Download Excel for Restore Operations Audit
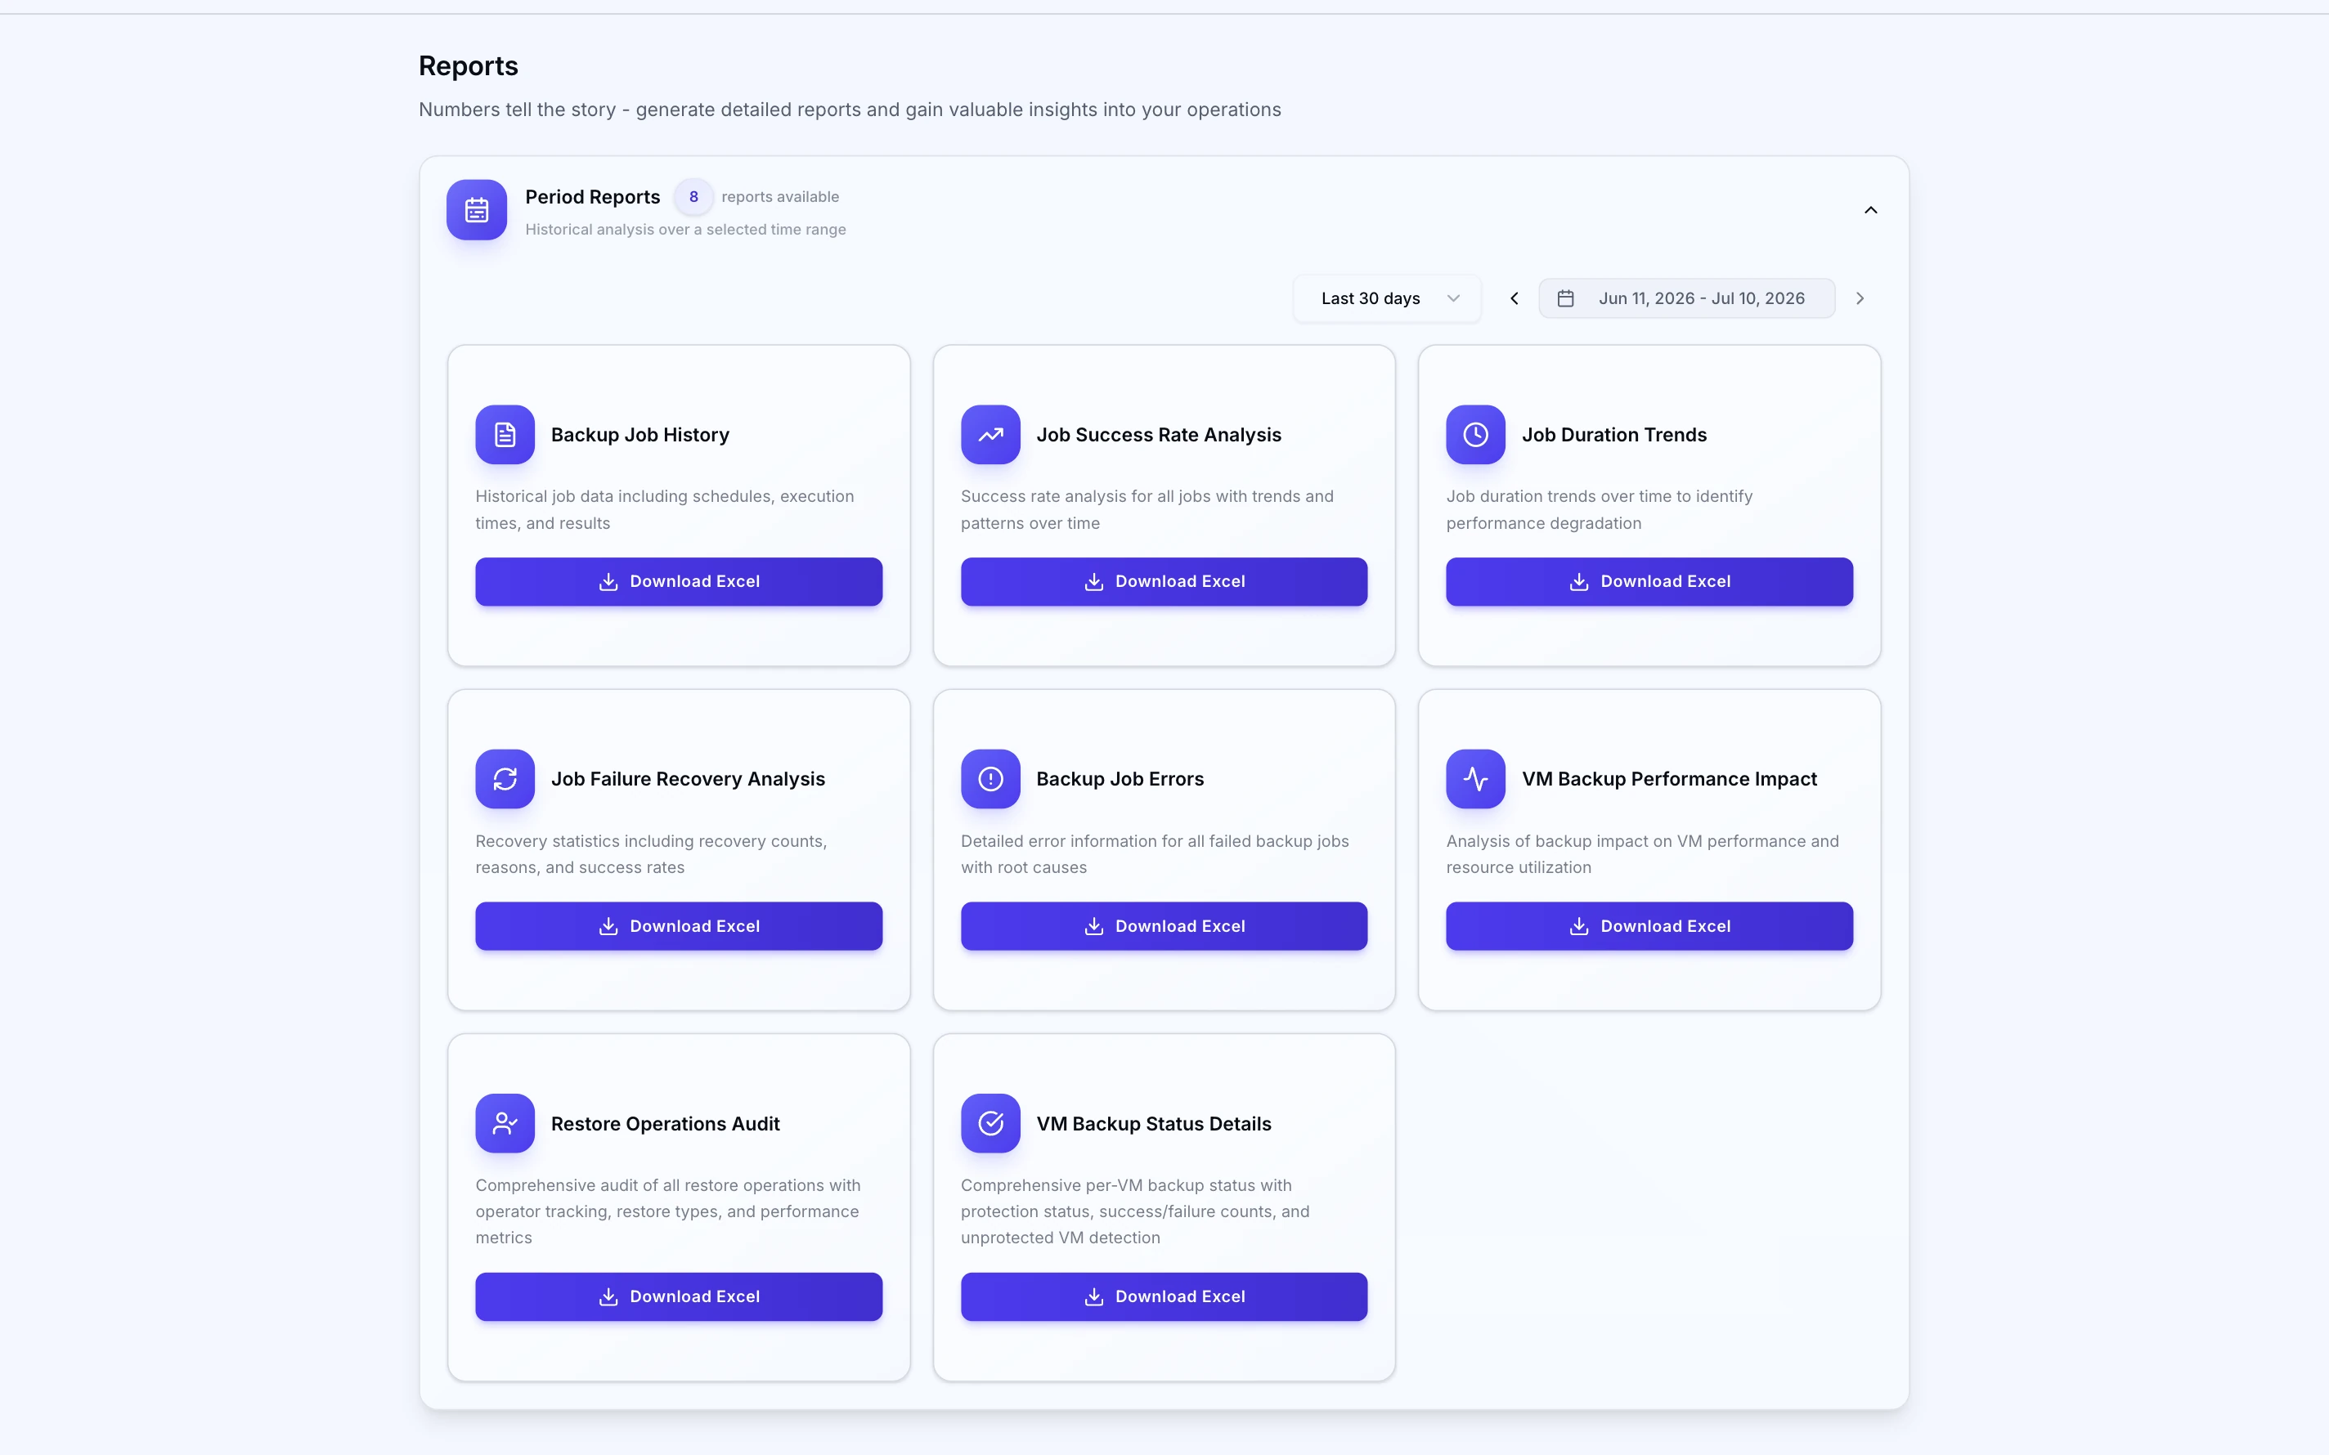The height and width of the screenshot is (1455, 2329). click(x=679, y=1296)
